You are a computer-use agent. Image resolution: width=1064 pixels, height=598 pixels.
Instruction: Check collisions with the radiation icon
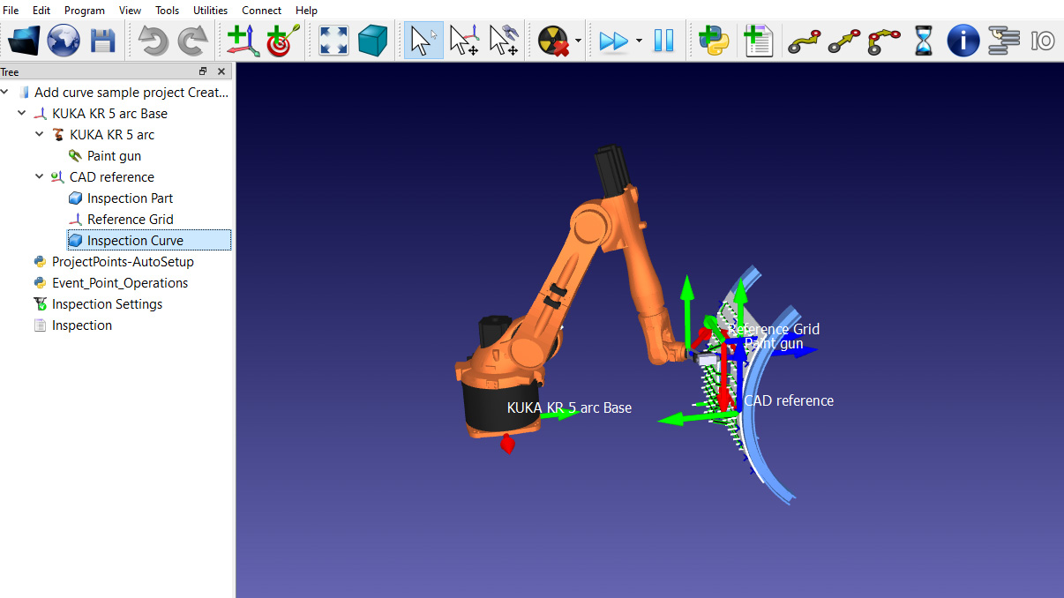click(552, 41)
